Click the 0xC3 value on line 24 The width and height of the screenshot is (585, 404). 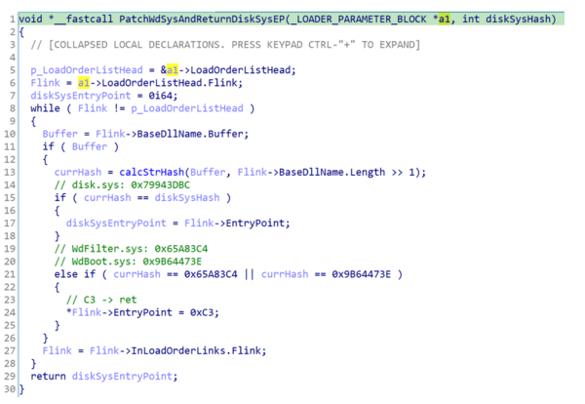point(202,312)
